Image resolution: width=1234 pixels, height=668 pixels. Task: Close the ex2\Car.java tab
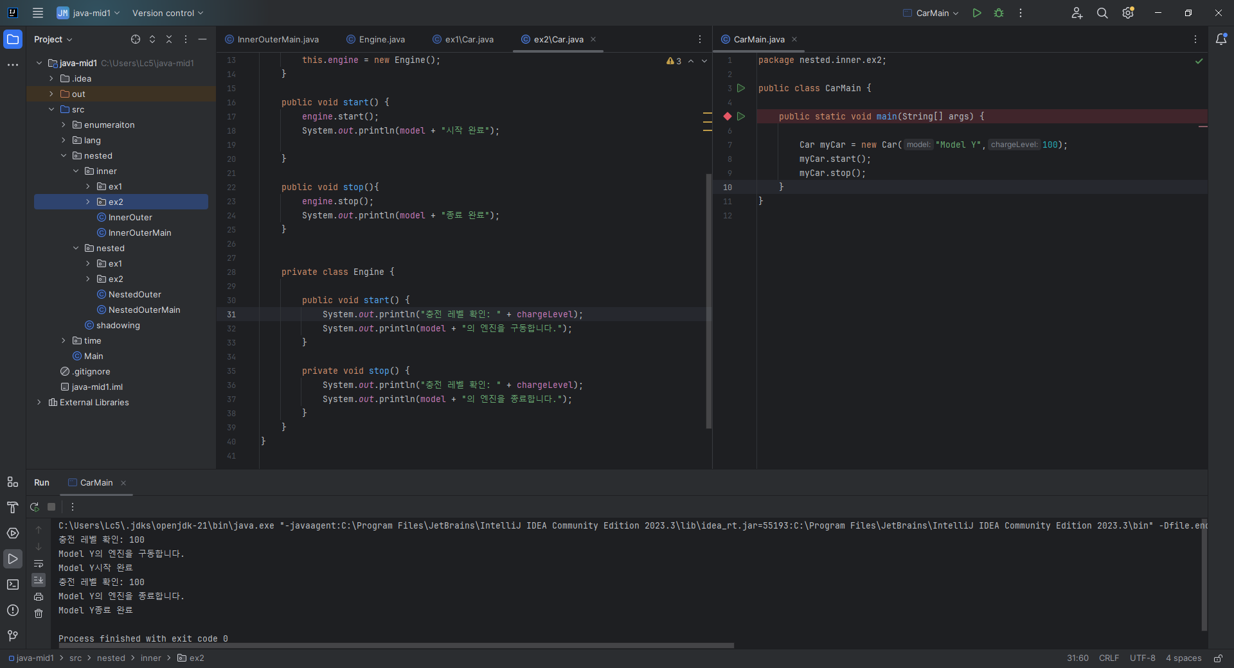coord(593,39)
